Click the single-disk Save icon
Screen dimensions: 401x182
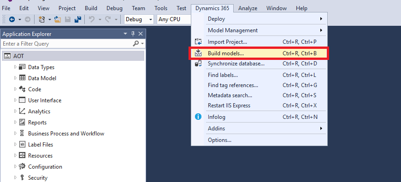tap(67, 19)
